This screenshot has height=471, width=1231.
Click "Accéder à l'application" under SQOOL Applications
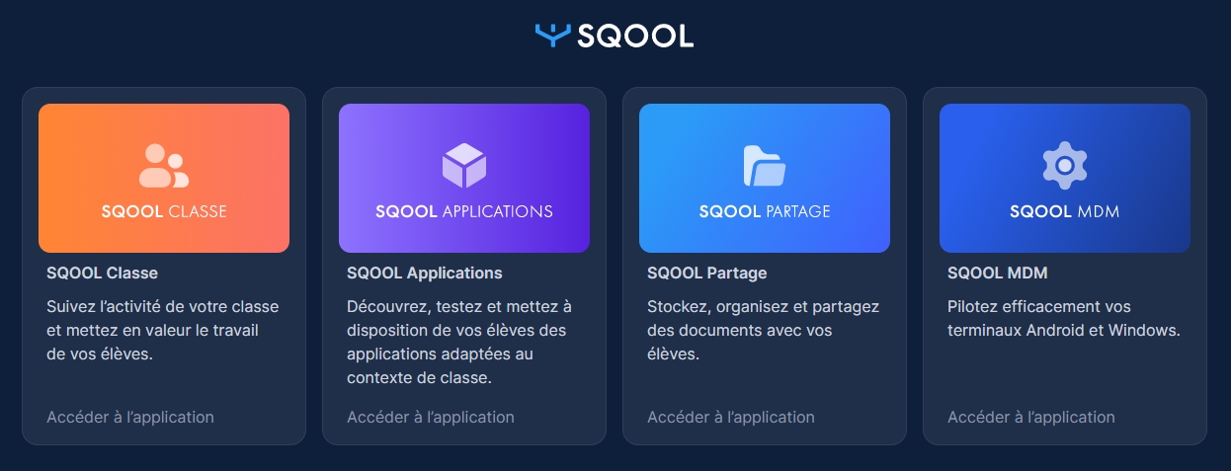pyautogui.click(x=431, y=417)
